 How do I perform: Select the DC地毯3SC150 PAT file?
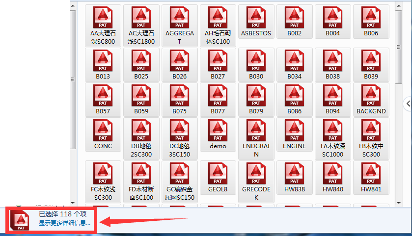pos(179,138)
